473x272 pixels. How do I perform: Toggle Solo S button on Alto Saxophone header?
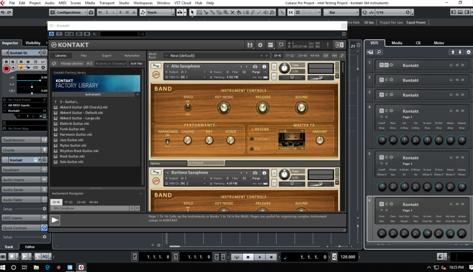pos(274,66)
